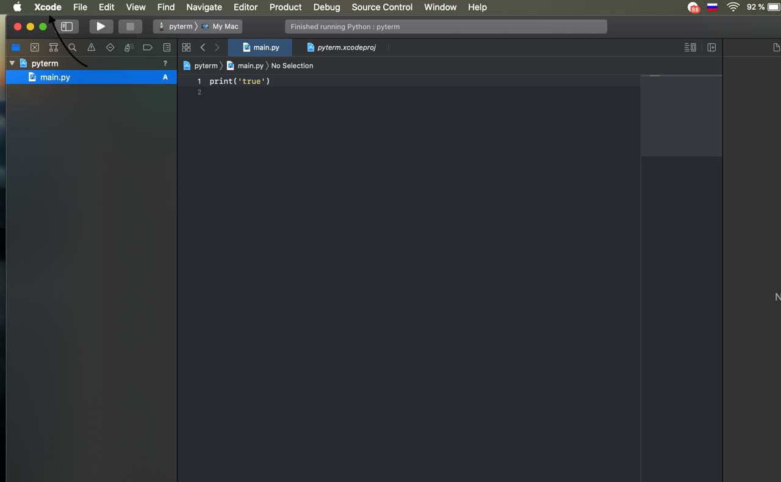Show the debug navigator
Screen dimensions: 781x482
click(129, 47)
